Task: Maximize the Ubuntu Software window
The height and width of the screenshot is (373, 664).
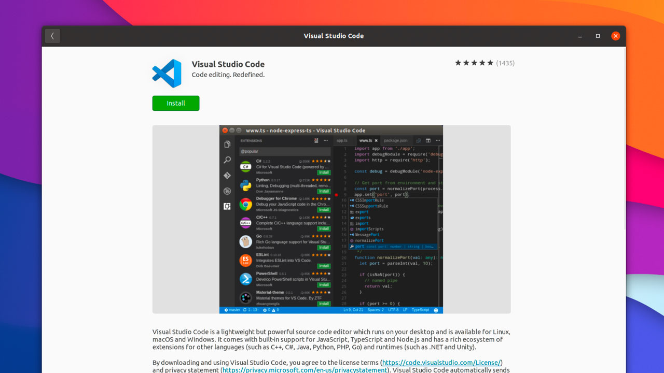Action: (x=598, y=36)
